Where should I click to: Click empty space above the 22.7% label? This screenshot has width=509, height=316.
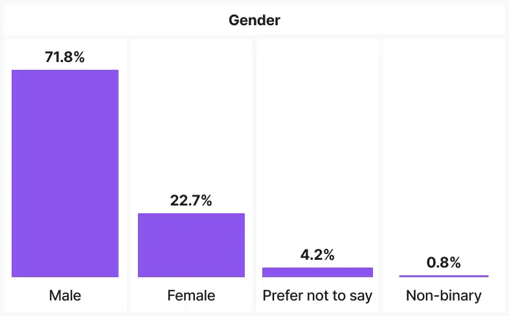pos(191,116)
